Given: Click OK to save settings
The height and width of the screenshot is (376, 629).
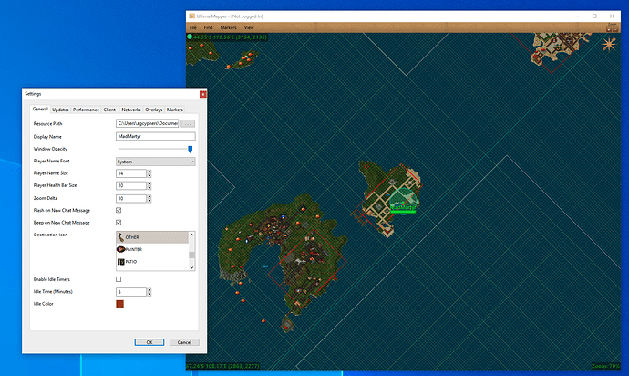Looking at the screenshot, I should 150,342.
